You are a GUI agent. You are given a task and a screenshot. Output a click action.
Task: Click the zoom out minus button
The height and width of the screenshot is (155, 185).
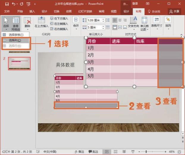(139, 152)
